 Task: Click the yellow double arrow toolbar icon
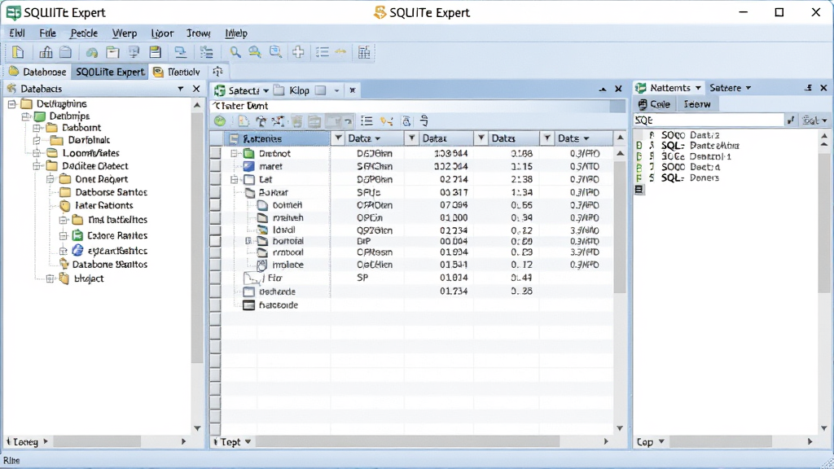pyautogui.click(x=341, y=52)
